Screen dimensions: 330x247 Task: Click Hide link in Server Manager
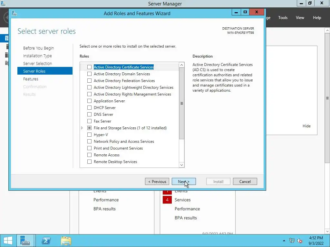(306, 126)
